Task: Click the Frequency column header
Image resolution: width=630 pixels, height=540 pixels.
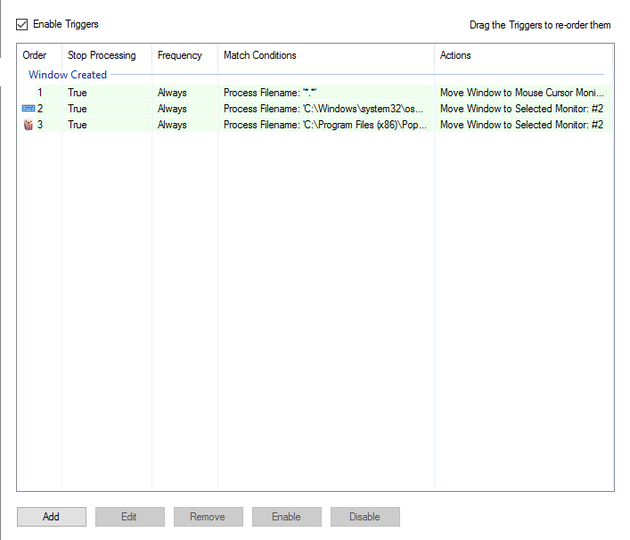Action: click(180, 55)
